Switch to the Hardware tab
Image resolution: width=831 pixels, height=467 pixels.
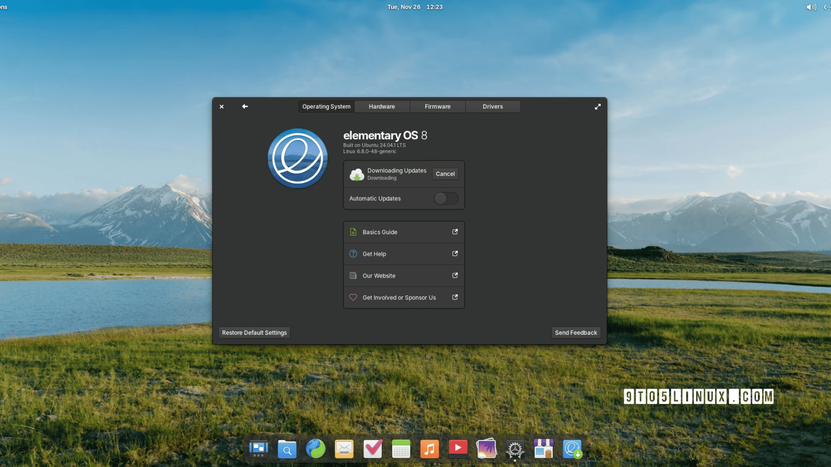click(x=382, y=107)
